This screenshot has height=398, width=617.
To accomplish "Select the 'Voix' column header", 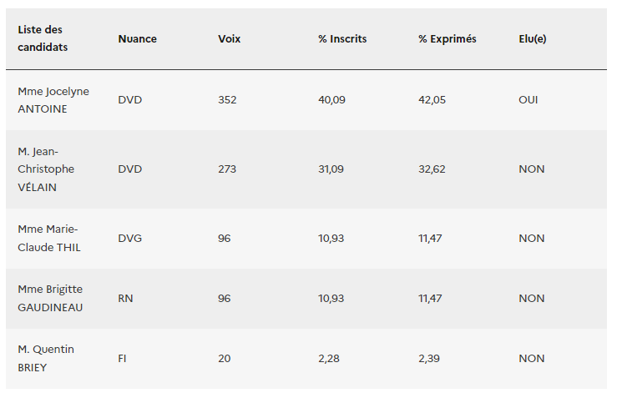I will (x=229, y=38).
